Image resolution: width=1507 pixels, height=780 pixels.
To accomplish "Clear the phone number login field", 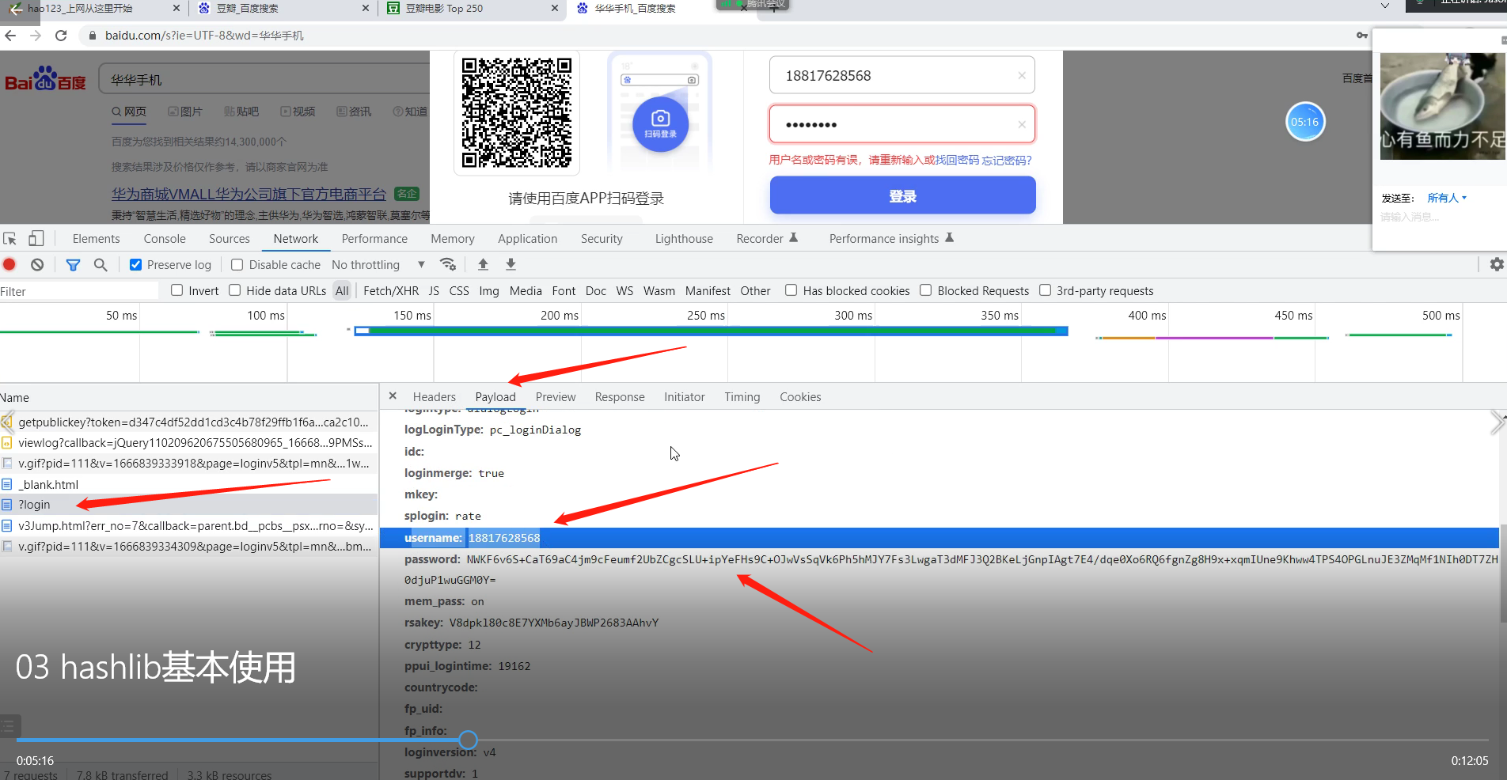I will [1022, 76].
